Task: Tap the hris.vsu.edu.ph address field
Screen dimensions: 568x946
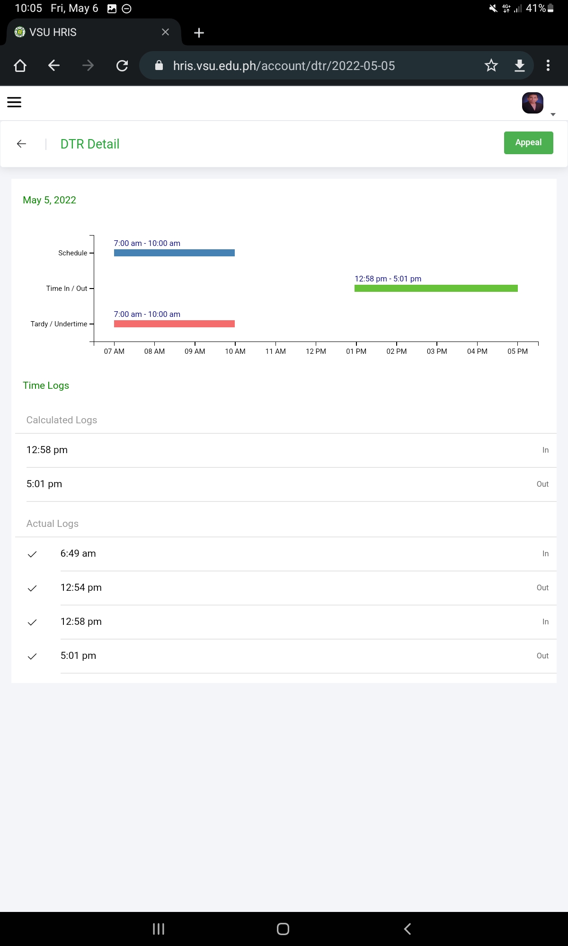Action: coord(284,66)
